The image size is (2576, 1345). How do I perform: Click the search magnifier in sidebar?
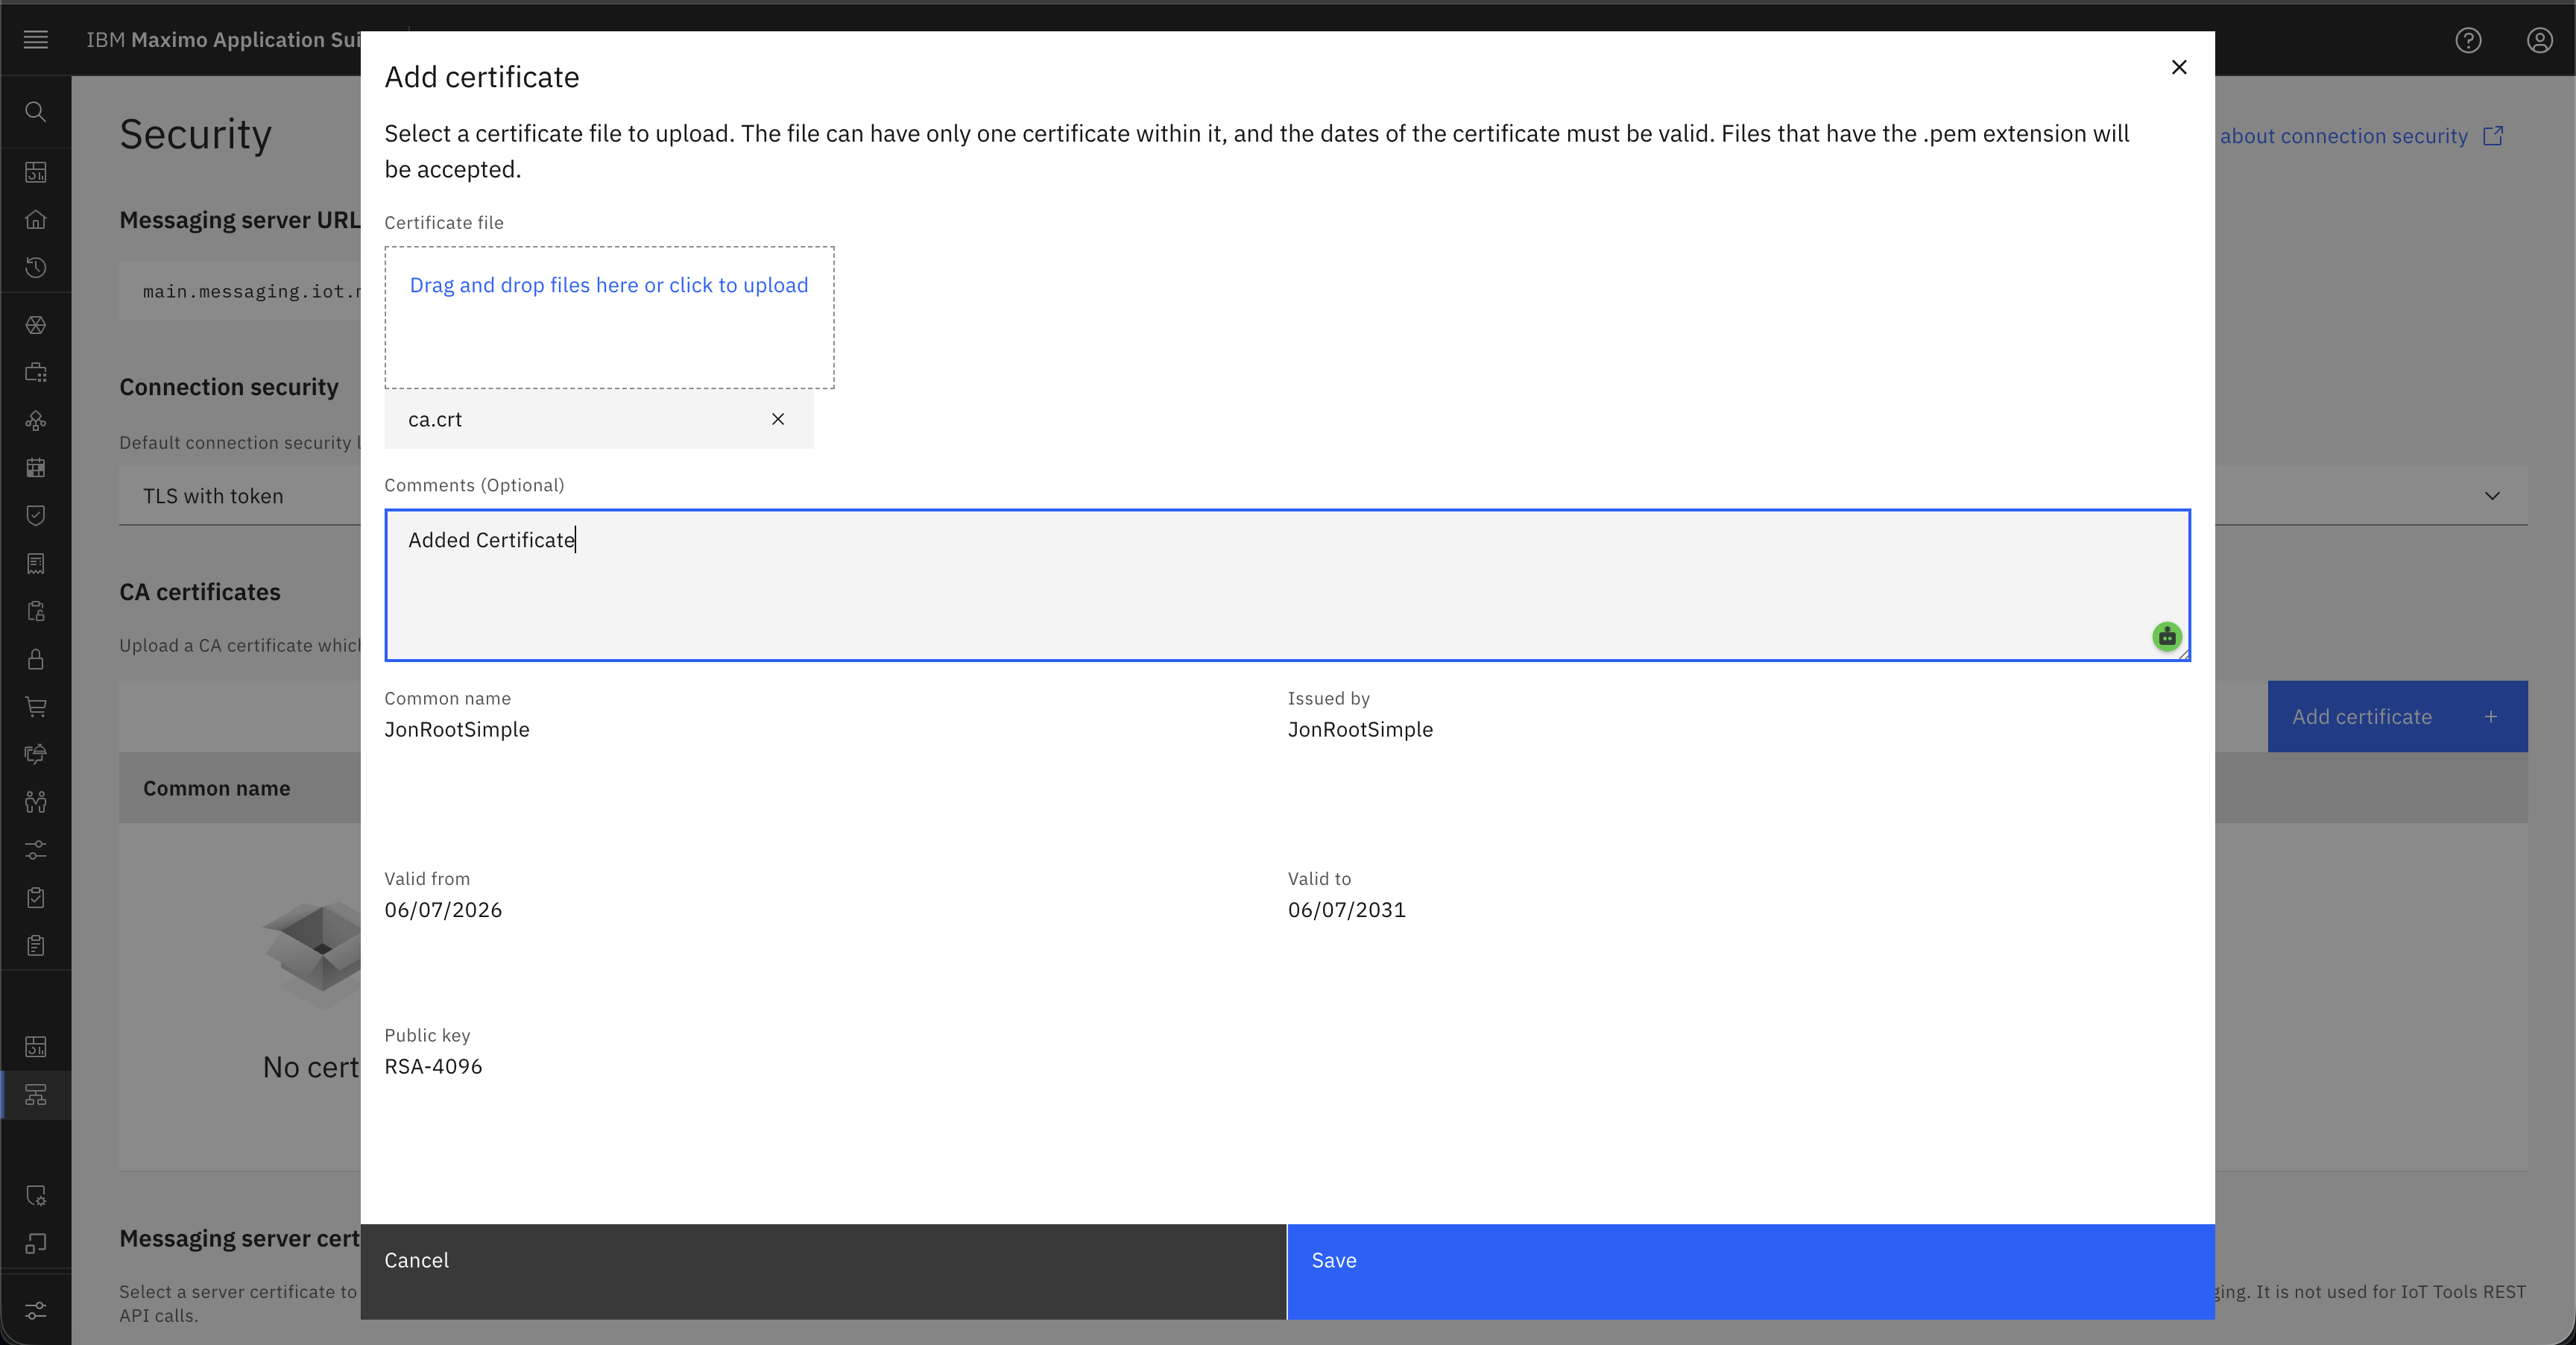tap(36, 111)
